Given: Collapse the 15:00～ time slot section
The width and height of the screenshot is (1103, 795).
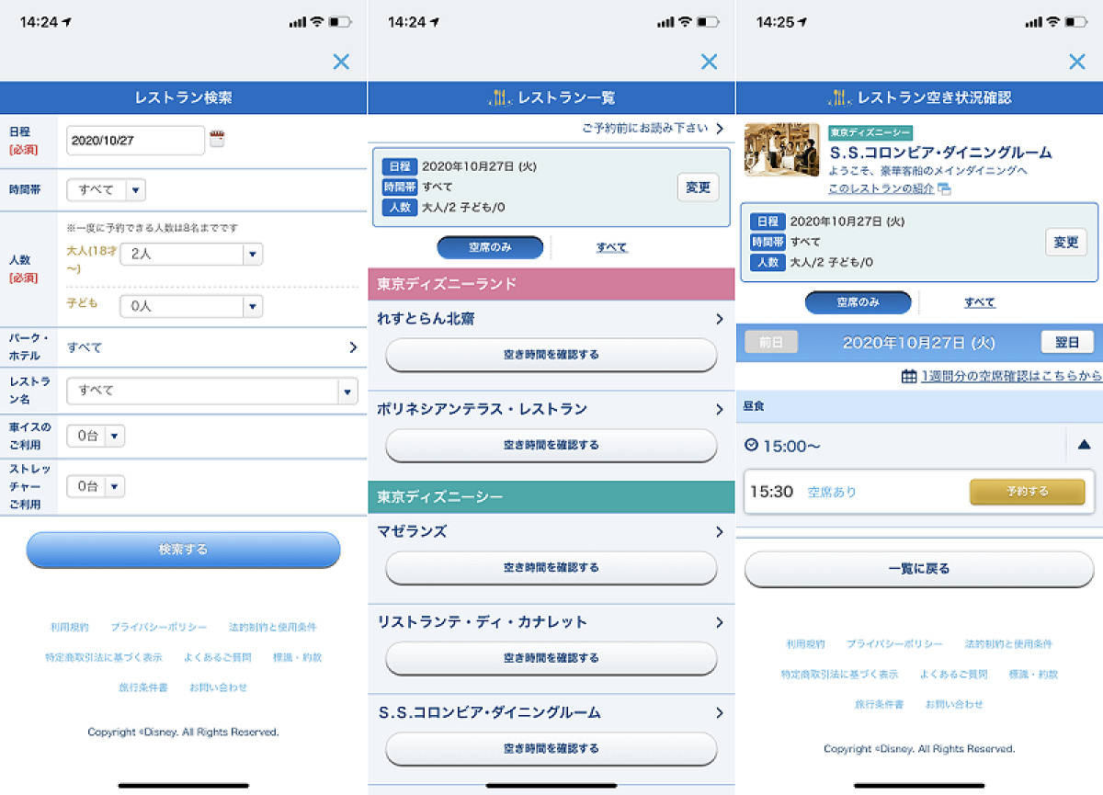Looking at the screenshot, I should [x=1084, y=445].
